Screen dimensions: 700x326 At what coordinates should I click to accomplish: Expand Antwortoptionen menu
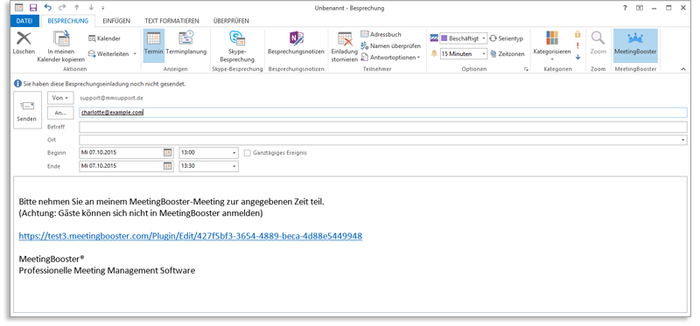(x=390, y=58)
